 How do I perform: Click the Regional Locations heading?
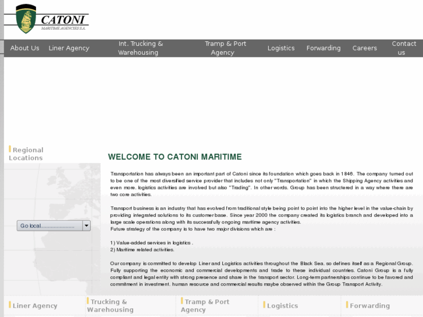point(26,154)
